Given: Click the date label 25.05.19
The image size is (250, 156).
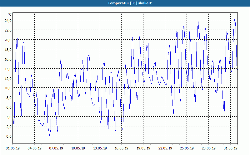Looking at the screenshot, I should 187,148.
